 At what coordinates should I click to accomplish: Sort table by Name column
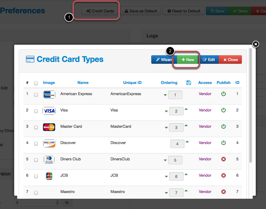[83, 83]
